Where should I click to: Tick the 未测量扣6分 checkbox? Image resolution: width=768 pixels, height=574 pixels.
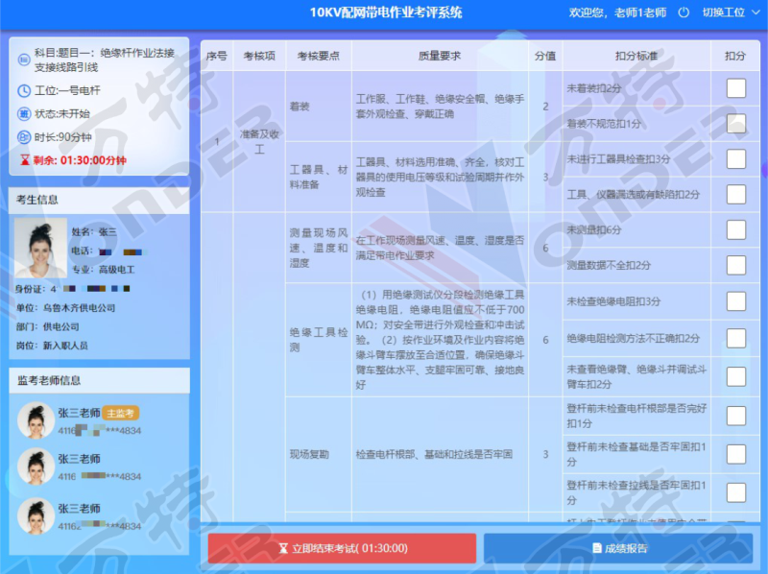735,229
